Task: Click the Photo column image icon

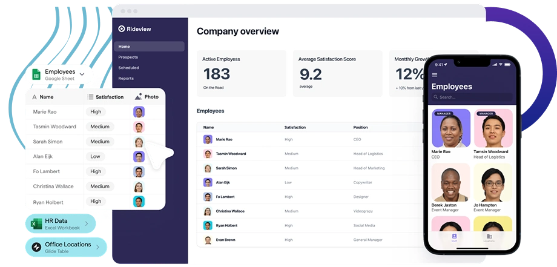Action: (139, 97)
